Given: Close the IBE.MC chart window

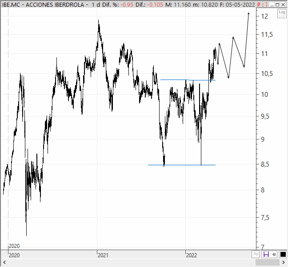Looking at the screenshot, I should tap(283, 4).
